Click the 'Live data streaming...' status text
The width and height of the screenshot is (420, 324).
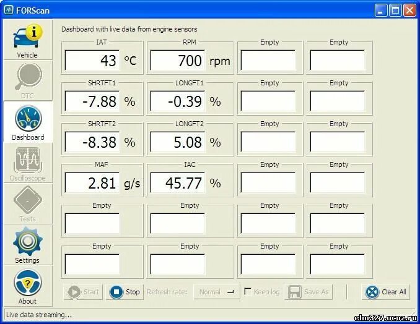(x=39, y=315)
